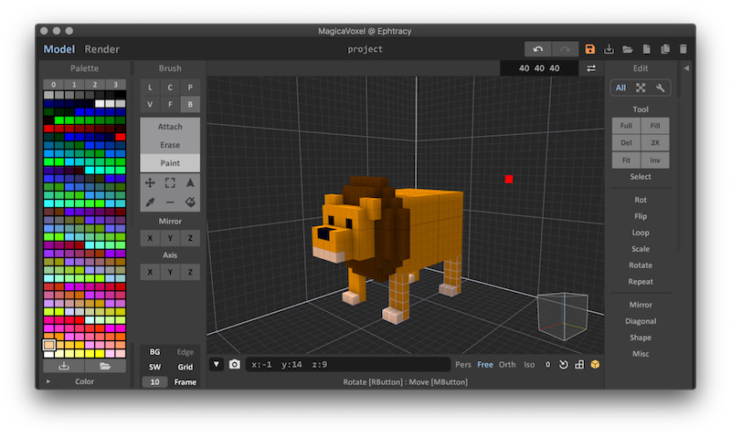Image resolution: width=731 pixels, height=436 pixels.
Task: Toggle mirror Z axis button
Action: 190,238
